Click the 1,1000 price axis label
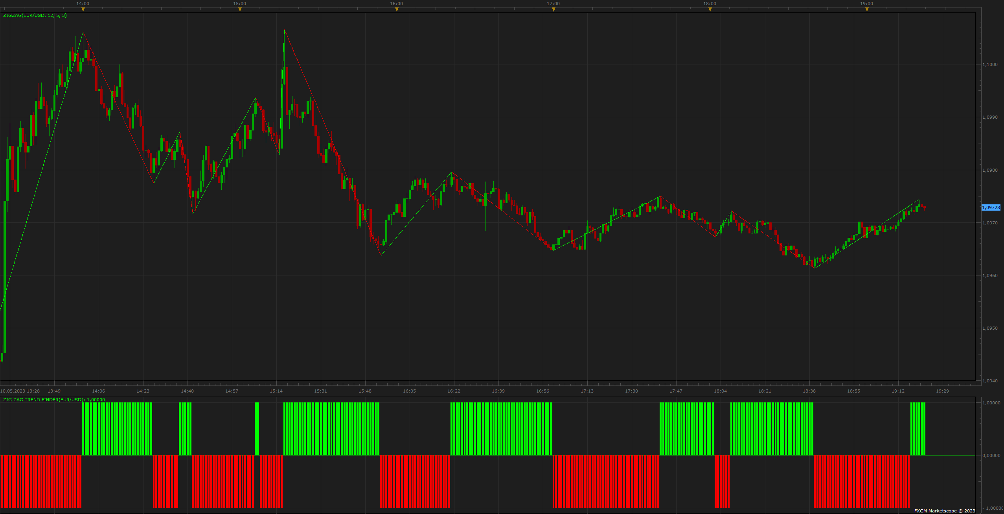The width and height of the screenshot is (1004, 514). click(x=990, y=64)
